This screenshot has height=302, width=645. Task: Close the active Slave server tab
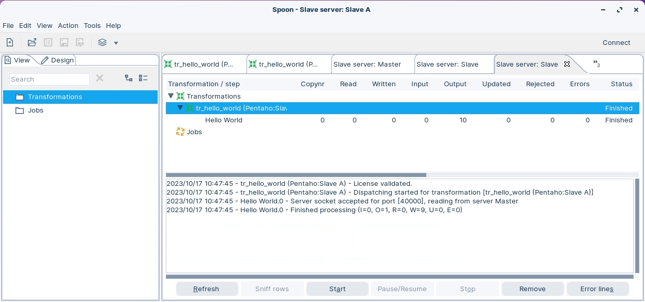click(x=567, y=64)
